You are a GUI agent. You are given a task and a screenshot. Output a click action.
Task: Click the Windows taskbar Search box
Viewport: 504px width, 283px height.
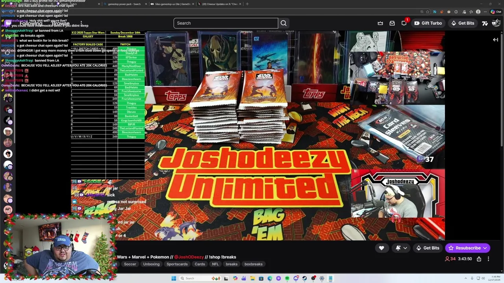[x=200, y=278]
